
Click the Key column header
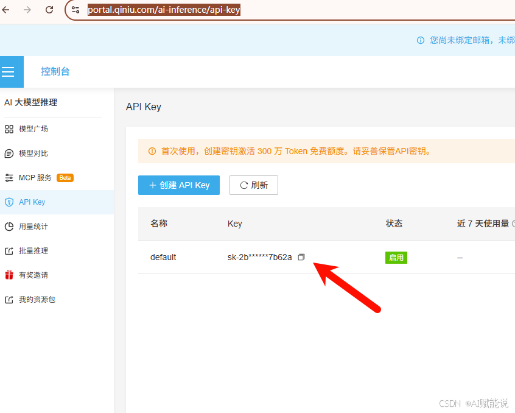(235, 224)
